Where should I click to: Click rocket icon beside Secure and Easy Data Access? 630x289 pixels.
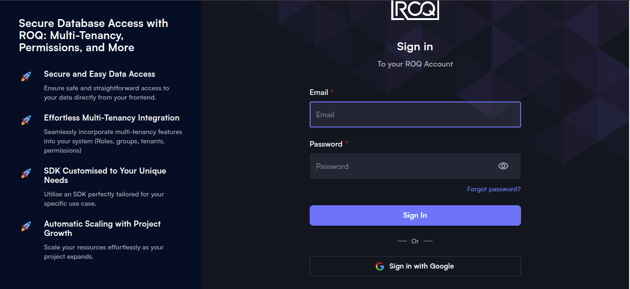coord(26,77)
